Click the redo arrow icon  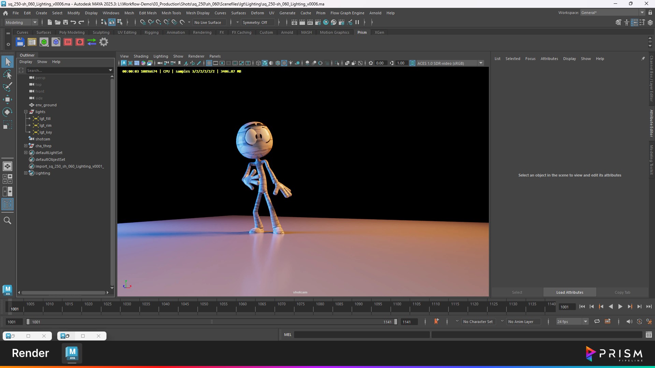point(81,22)
